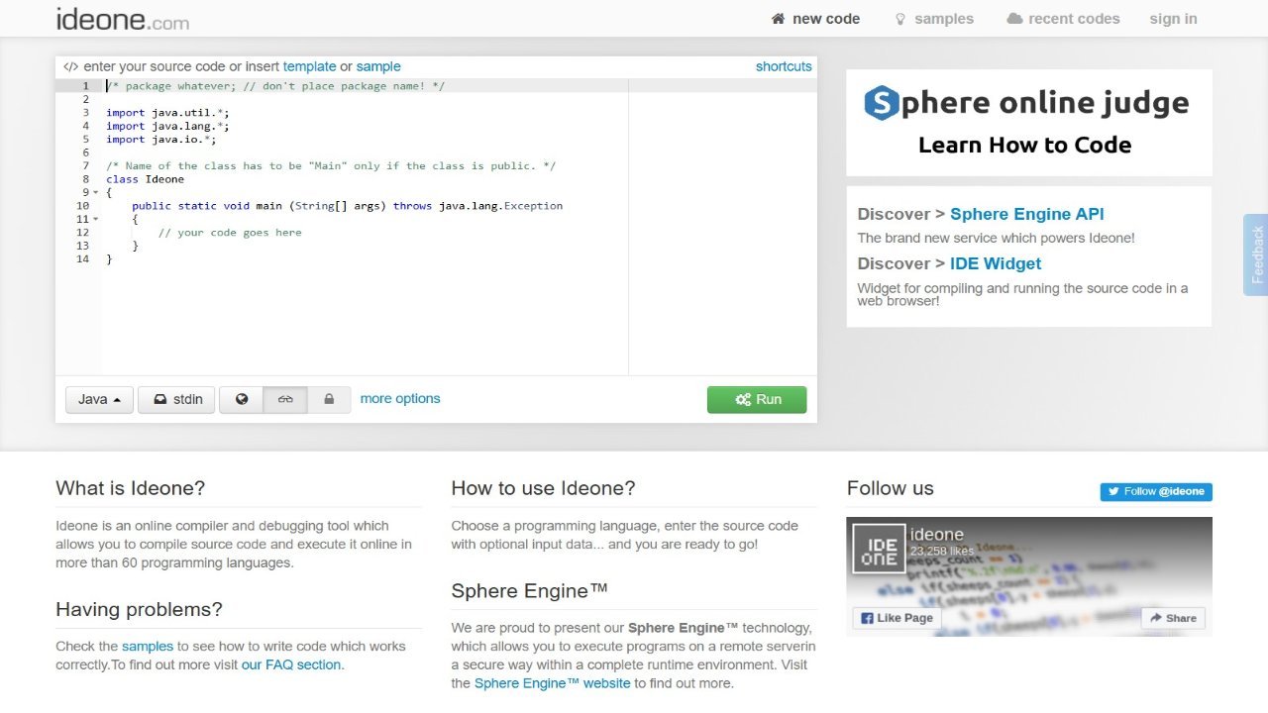
Task: Click the 'What is Ideone?' heading
Action: [131, 488]
